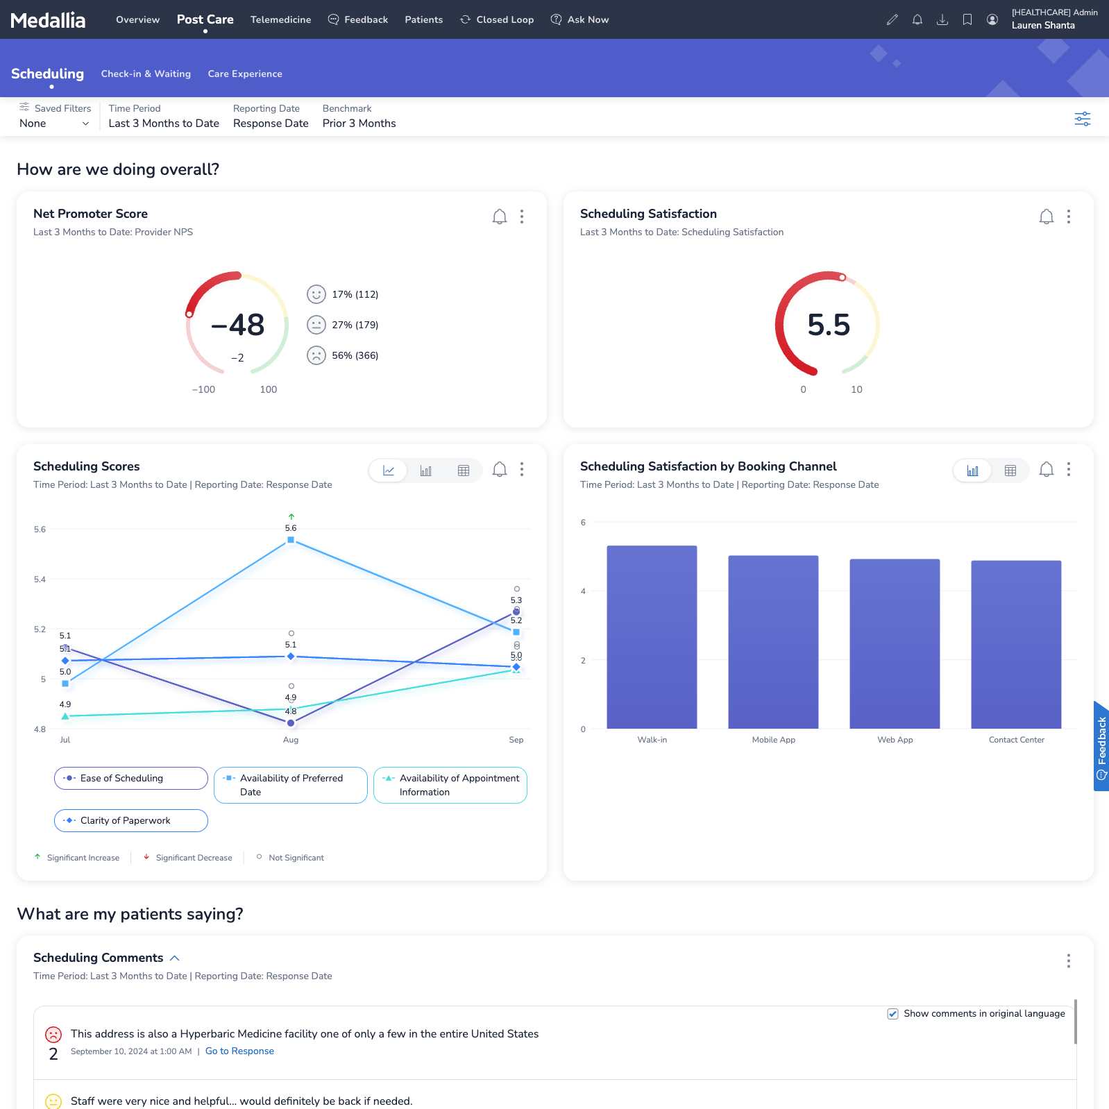Click the download icon in header
This screenshot has width=1109, height=1109.
pyautogui.click(x=942, y=19)
